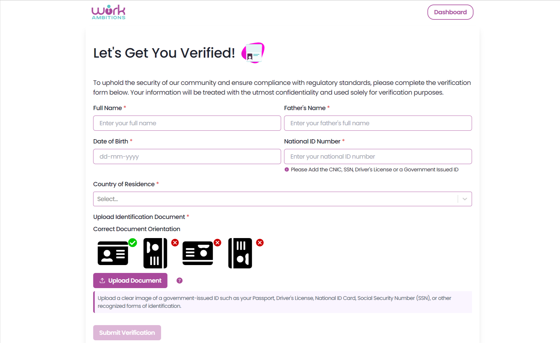The width and height of the screenshot is (560, 343).
Task: Click red X on upside-down card example
Action: (x=217, y=243)
